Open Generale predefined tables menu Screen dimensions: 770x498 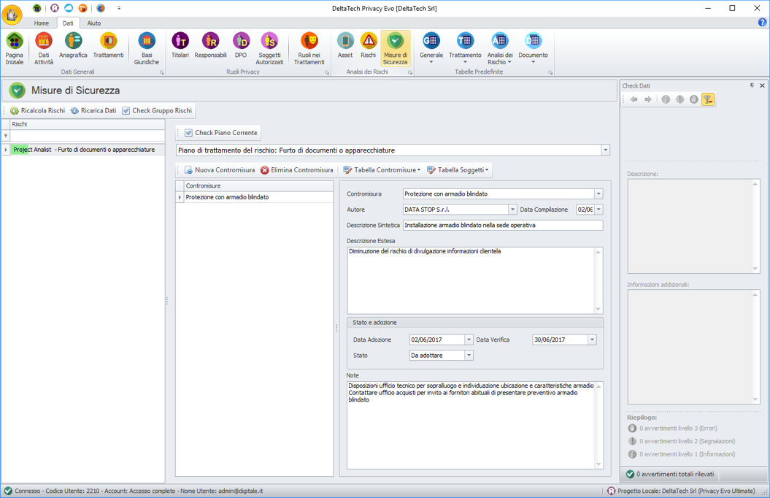point(431,49)
